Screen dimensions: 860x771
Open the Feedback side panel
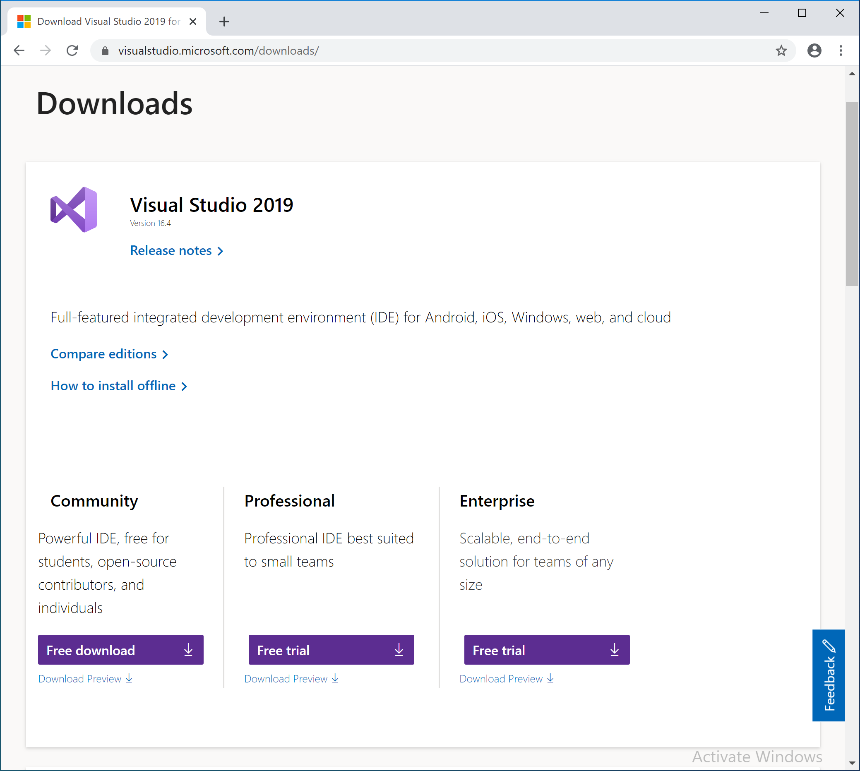tap(828, 675)
